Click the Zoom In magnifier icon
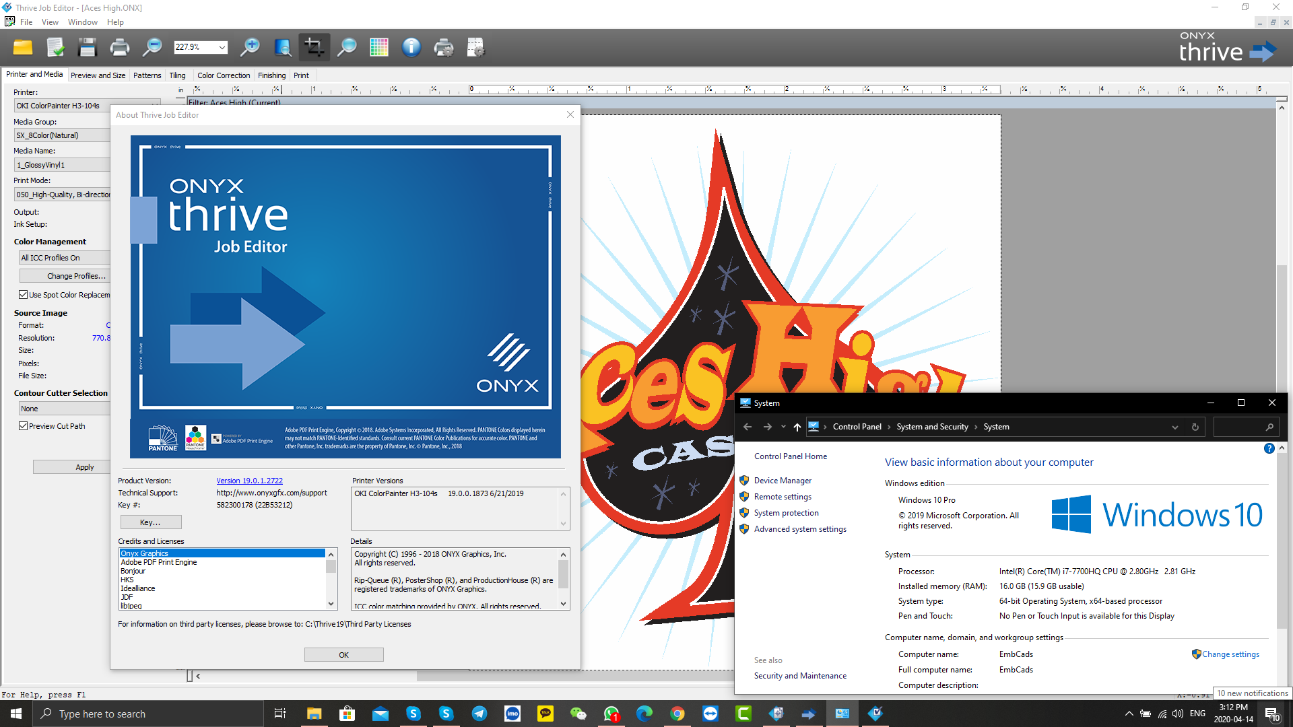This screenshot has width=1293, height=727. coord(250,47)
